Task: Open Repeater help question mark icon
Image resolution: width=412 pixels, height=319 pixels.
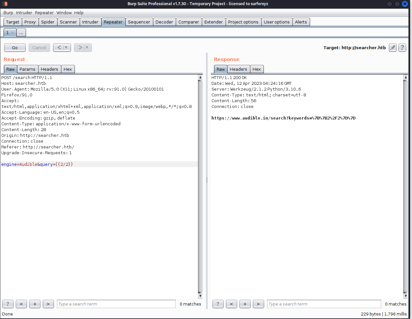Action: tap(402, 48)
